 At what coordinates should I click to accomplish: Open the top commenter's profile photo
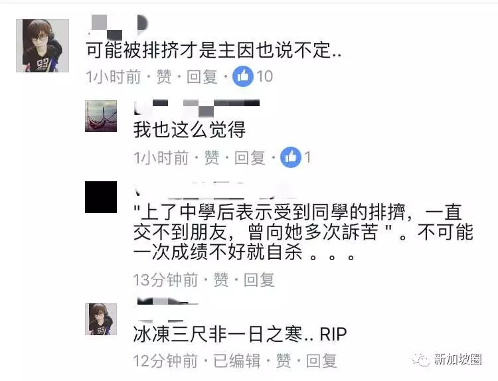(x=42, y=46)
